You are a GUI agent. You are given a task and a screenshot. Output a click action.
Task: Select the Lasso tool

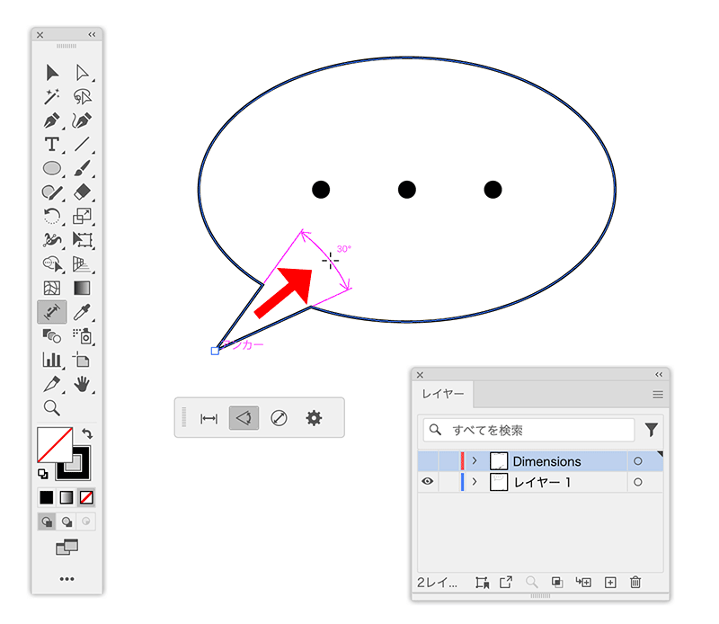click(x=82, y=96)
